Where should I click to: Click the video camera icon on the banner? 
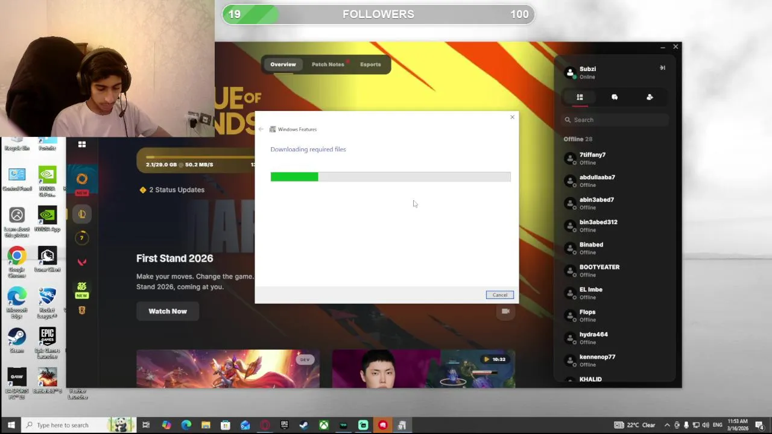pyautogui.click(x=505, y=311)
